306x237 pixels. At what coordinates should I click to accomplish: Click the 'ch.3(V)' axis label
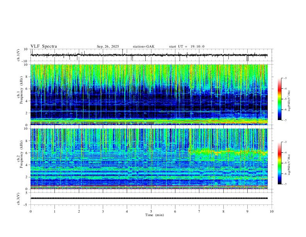(19, 199)
